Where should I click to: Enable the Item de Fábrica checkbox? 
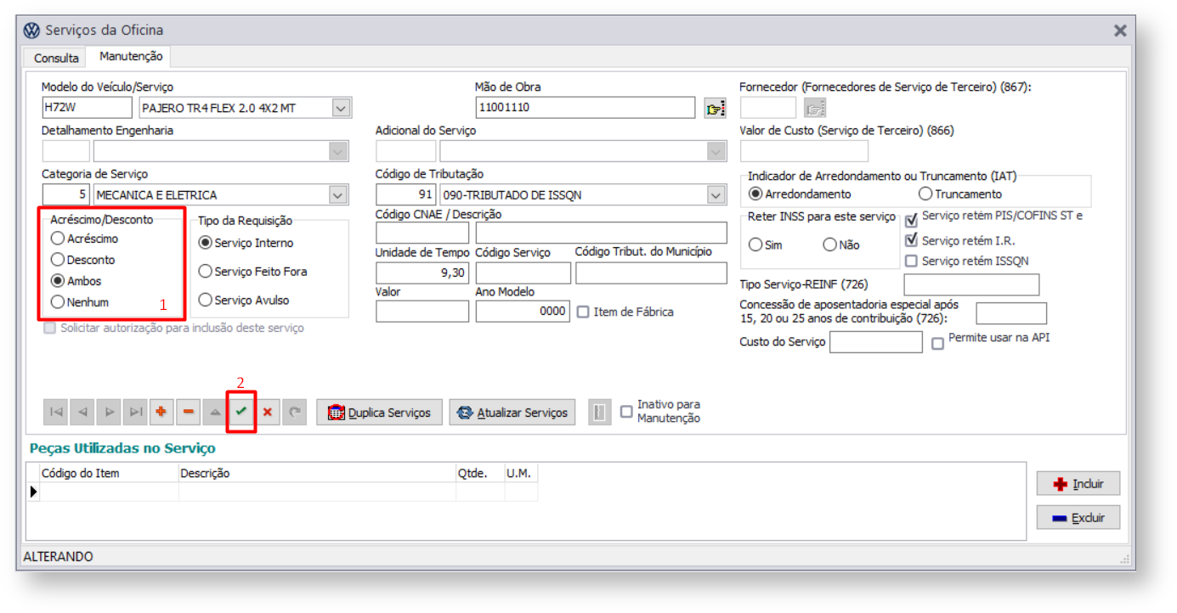[x=583, y=312]
